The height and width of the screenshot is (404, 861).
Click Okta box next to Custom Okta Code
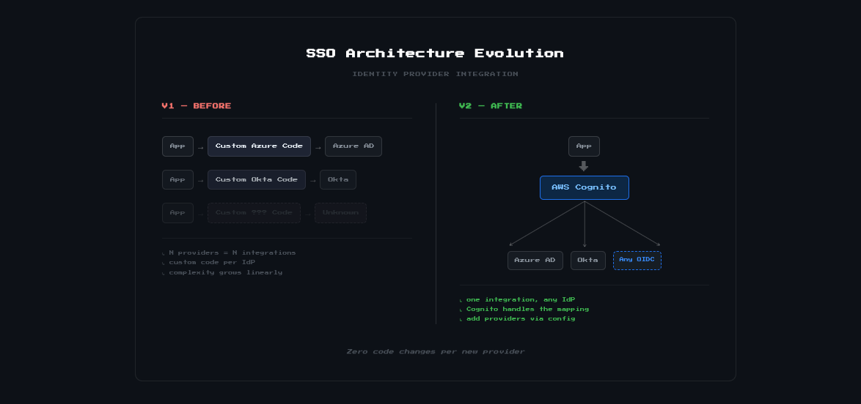coord(338,180)
